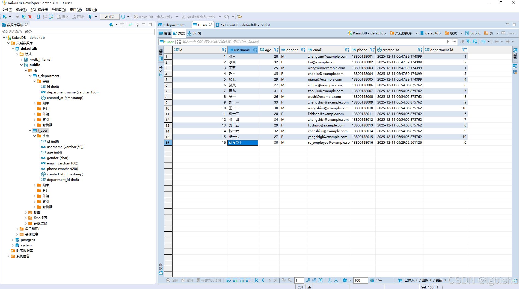Open the 帮助(H) menu
The width and height of the screenshot is (519, 289).
(x=91, y=10)
